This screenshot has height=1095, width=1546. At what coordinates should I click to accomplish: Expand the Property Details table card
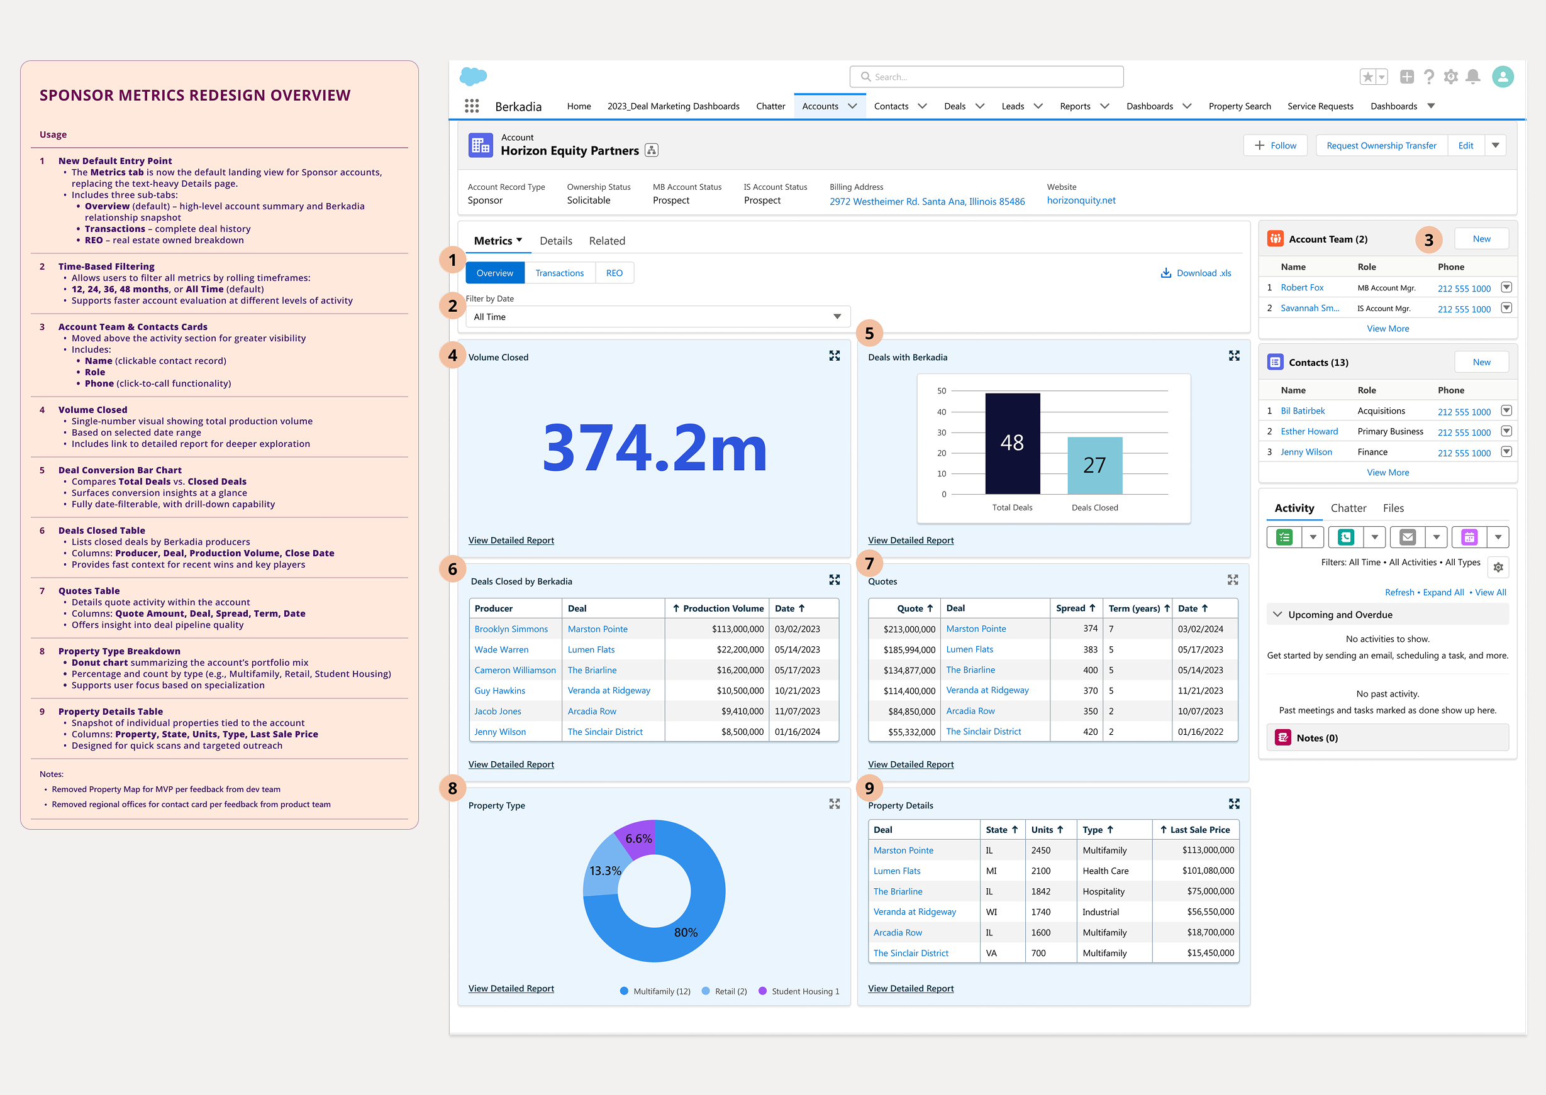tap(1233, 804)
